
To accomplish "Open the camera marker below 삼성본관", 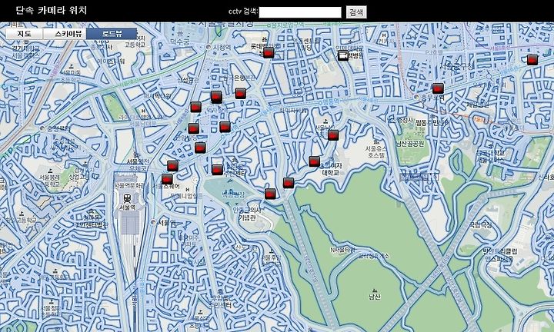I will point(195,107).
